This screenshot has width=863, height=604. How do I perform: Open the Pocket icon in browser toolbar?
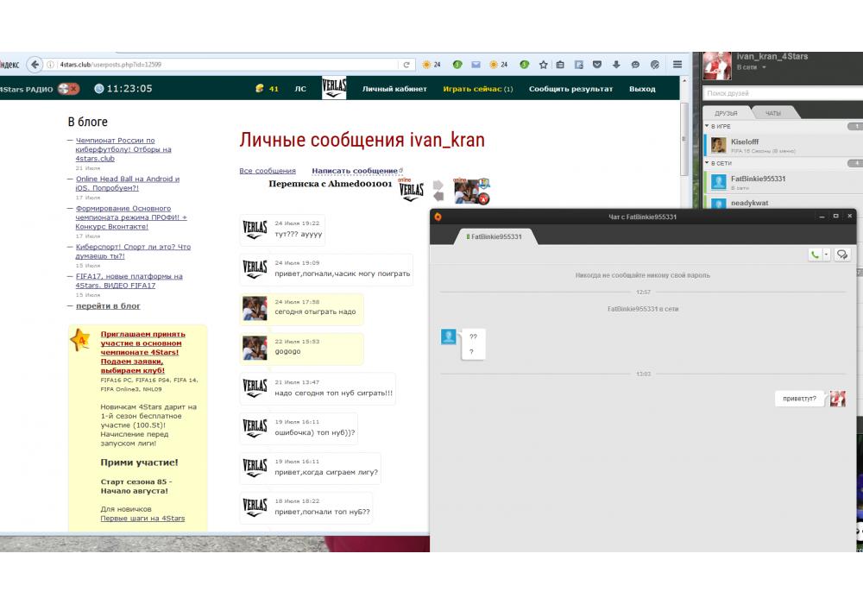tap(597, 65)
